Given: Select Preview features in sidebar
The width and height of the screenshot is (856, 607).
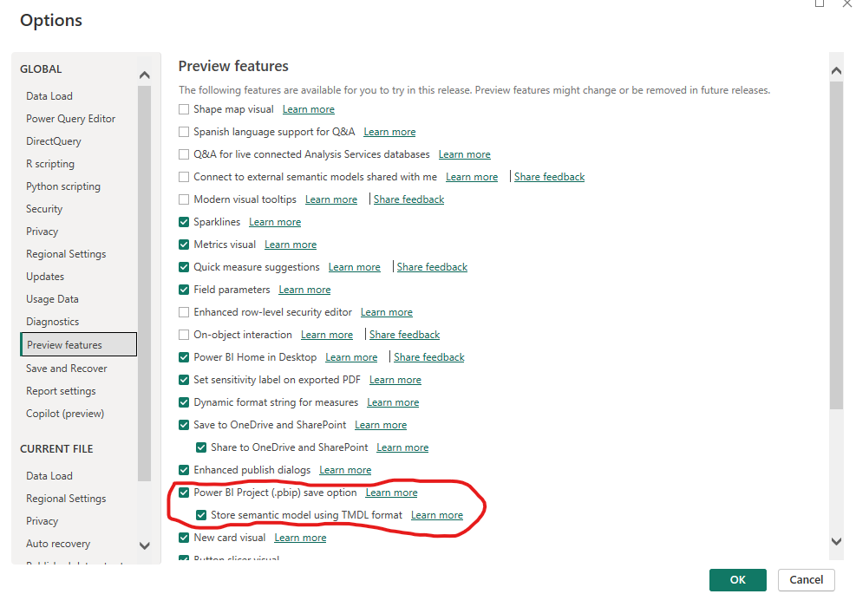Looking at the screenshot, I should tap(79, 344).
